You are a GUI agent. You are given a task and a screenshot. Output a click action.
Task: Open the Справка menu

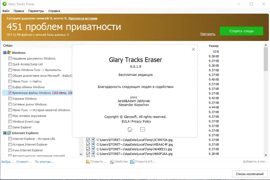point(54,11)
